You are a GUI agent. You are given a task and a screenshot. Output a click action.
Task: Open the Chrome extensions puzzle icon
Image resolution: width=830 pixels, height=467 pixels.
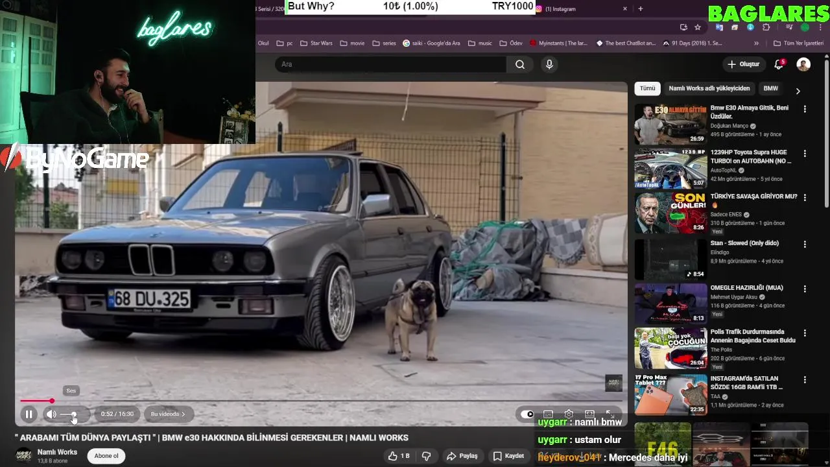tap(766, 27)
